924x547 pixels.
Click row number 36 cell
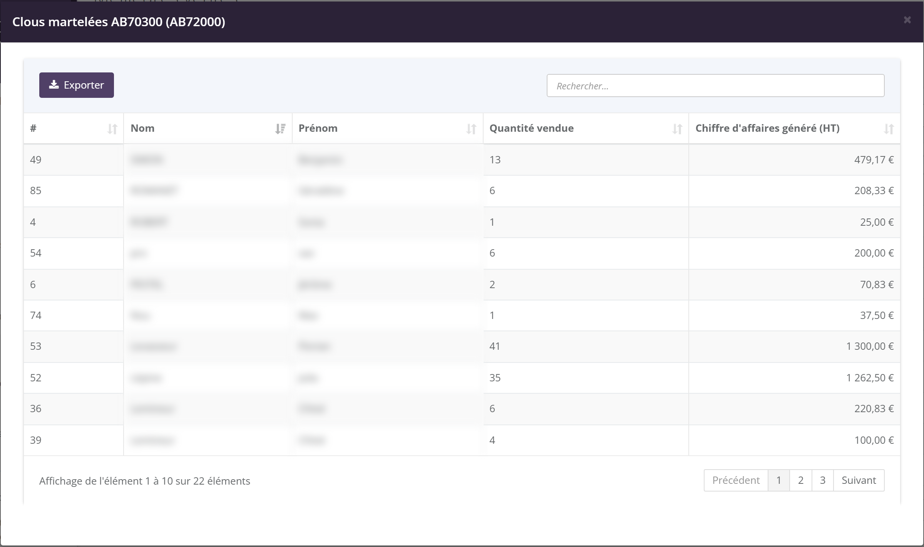[x=74, y=409]
